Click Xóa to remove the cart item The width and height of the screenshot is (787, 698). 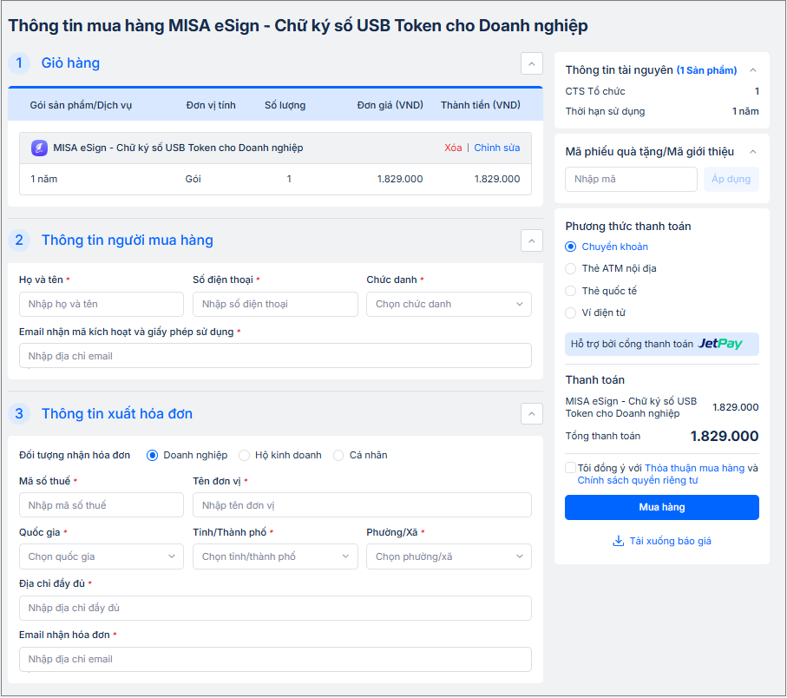[453, 148]
